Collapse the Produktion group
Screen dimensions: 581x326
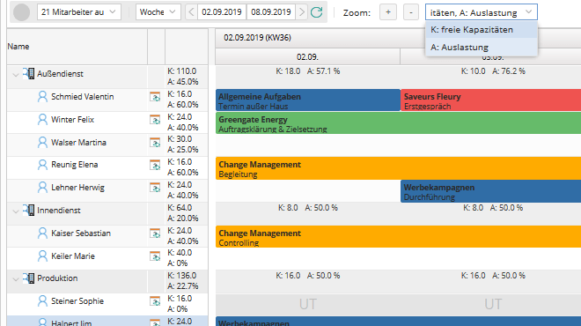16,279
